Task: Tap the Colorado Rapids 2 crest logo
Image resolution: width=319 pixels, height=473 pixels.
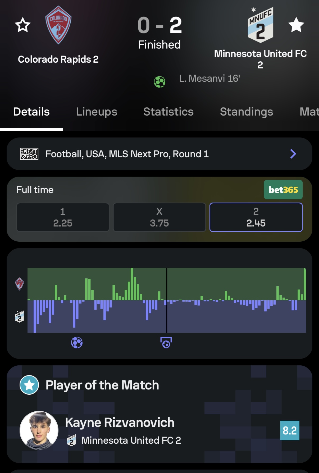Action: [x=58, y=25]
